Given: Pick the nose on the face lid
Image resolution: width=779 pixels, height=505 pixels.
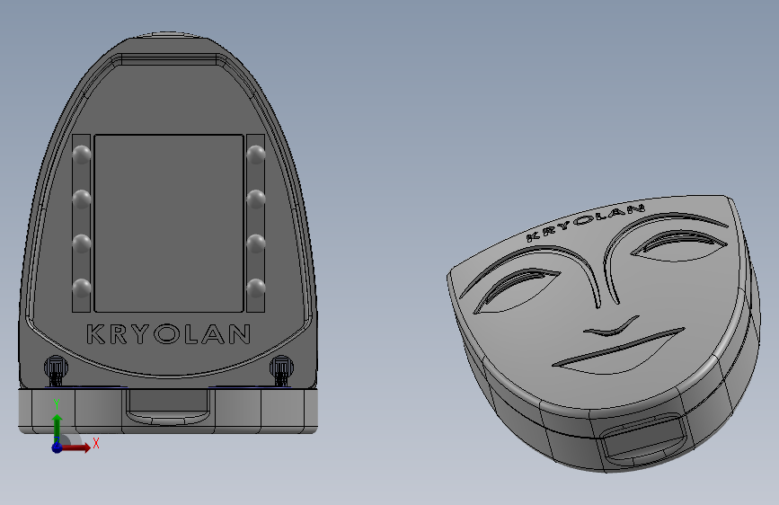Looking at the screenshot, I should tap(612, 326).
